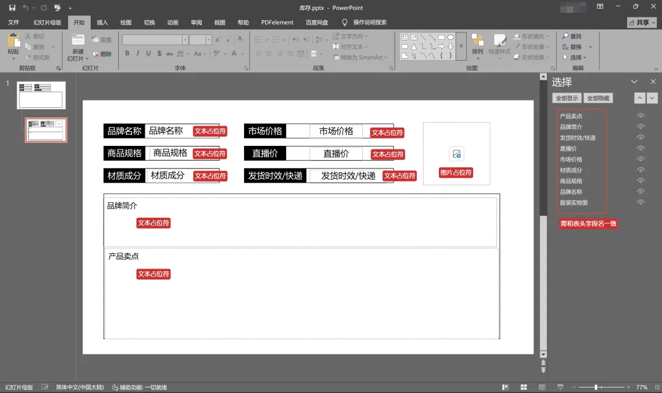662x393 pixels.
Task: Click the Paste clipboard icon
Action: (13, 40)
